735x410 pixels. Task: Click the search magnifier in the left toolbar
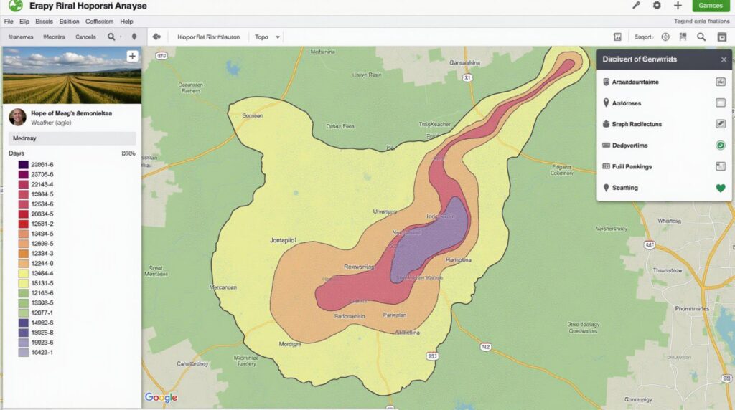coord(111,37)
